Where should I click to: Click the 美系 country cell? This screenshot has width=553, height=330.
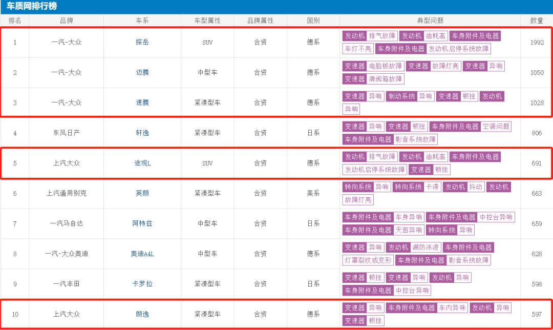[313, 193]
